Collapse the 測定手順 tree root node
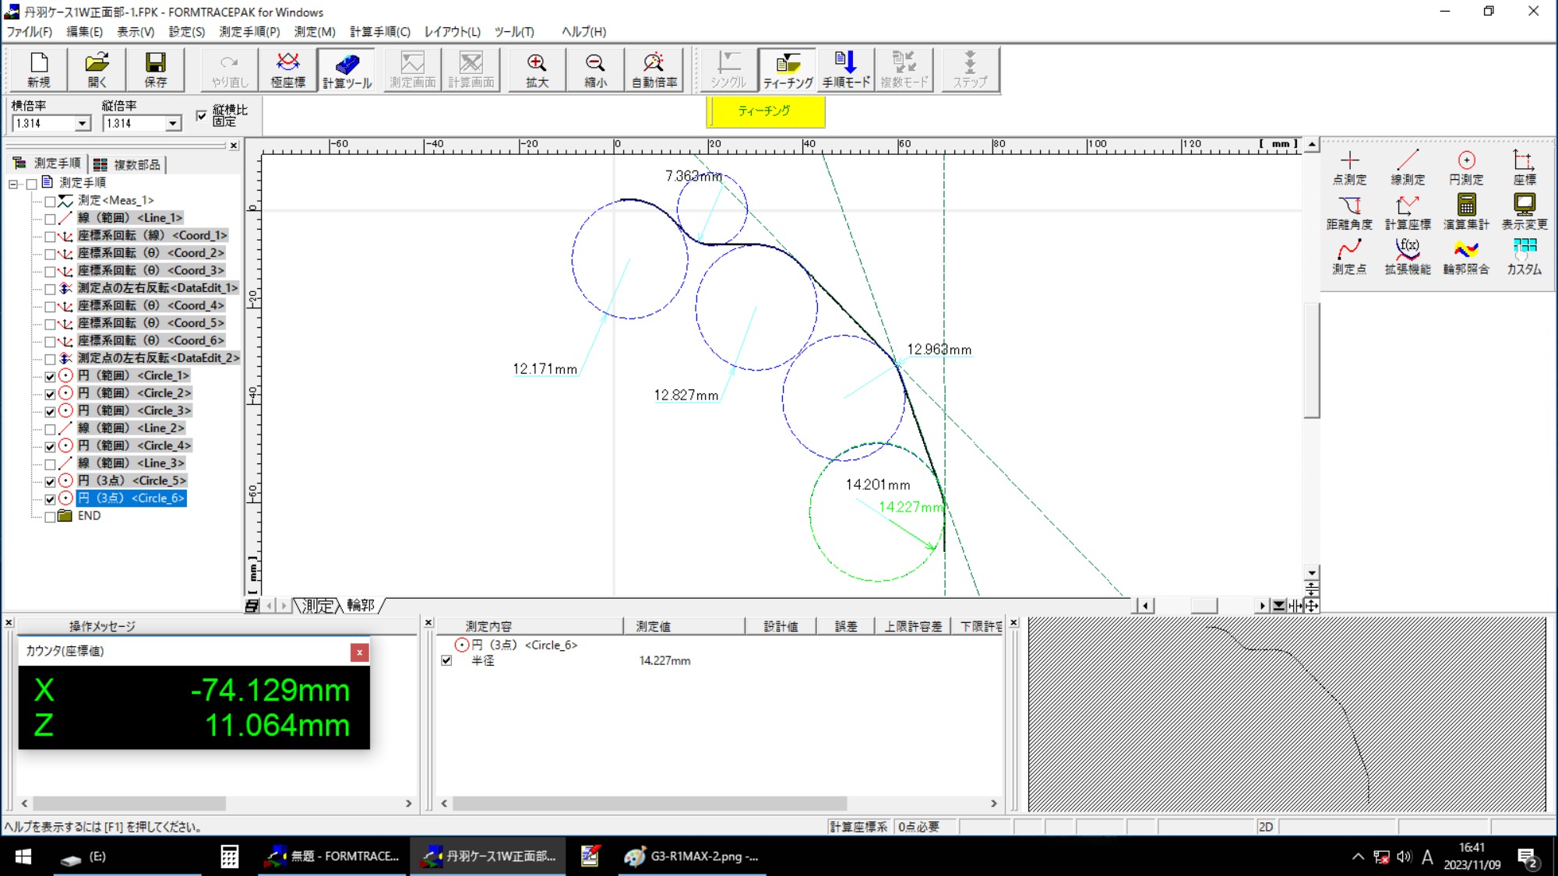Image resolution: width=1558 pixels, height=876 pixels. pos(13,184)
